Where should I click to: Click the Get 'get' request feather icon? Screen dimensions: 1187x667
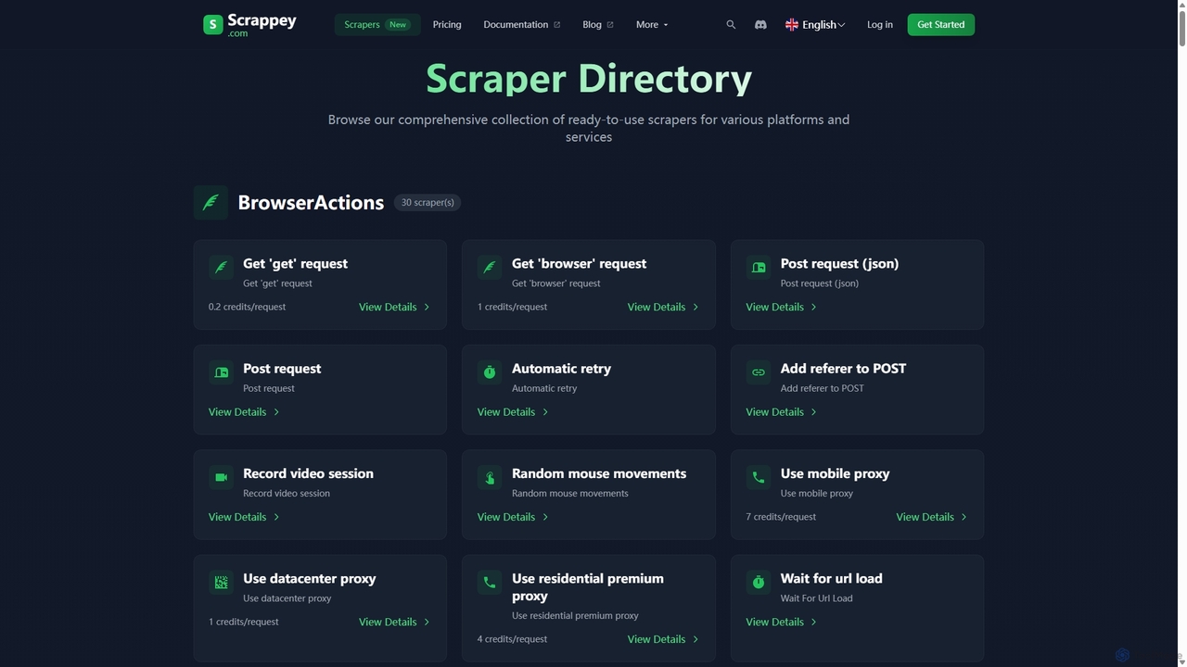(x=221, y=267)
